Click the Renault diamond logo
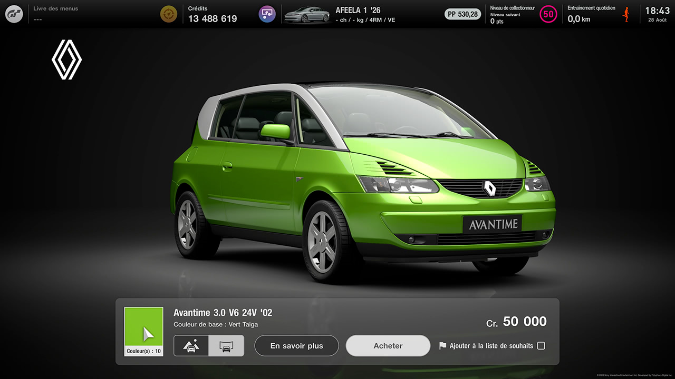This screenshot has height=379, width=675. point(67,59)
